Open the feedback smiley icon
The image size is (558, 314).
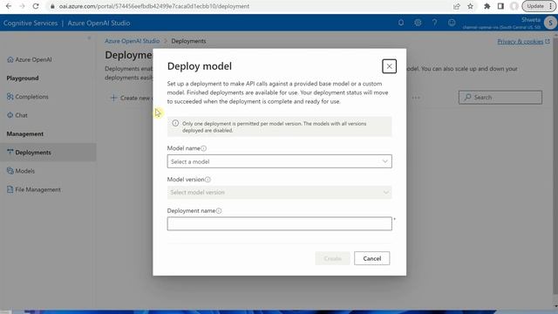point(452,23)
